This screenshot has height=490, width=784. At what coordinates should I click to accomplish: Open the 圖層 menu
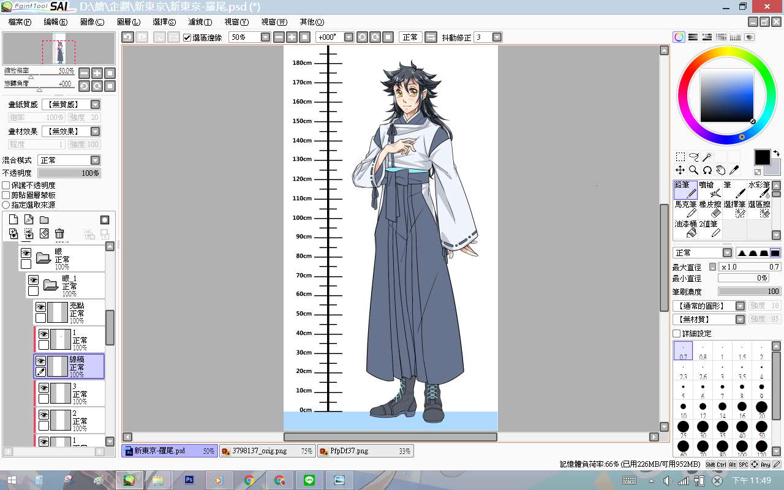[129, 21]
